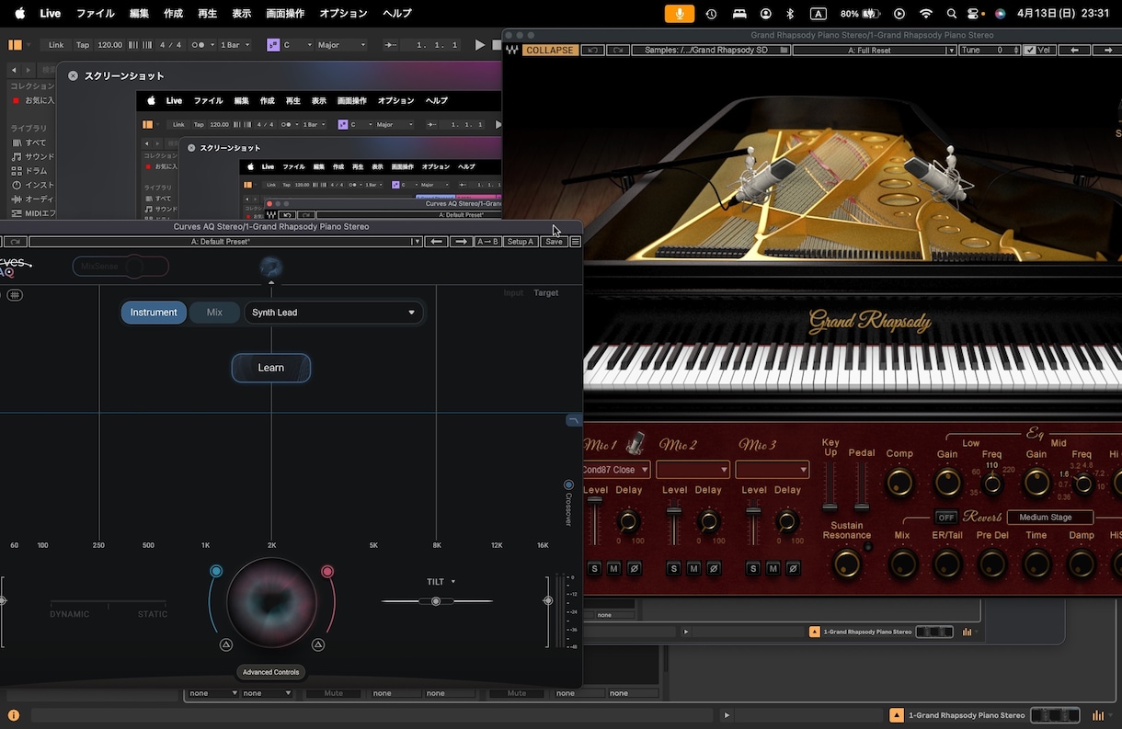Image resolution: width=1122 pixels, height=729 pixels.
Task: Click the Mic 1 microphone icon
Action: [x=635, y=445]
